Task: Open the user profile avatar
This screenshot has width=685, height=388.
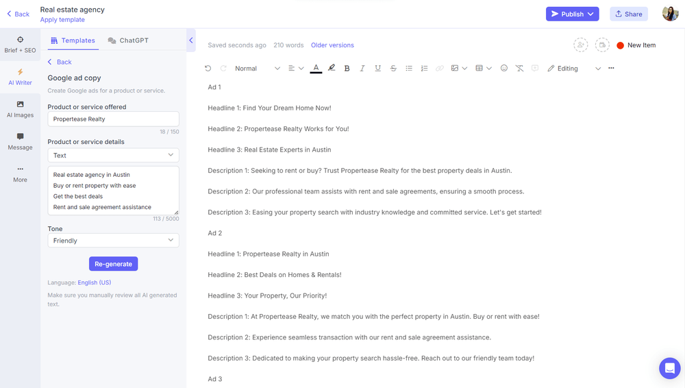Action: click(x=670, y=14)
